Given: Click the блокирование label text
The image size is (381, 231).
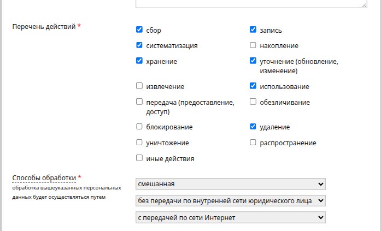Looking at the screenshot, I should point(169,127).
